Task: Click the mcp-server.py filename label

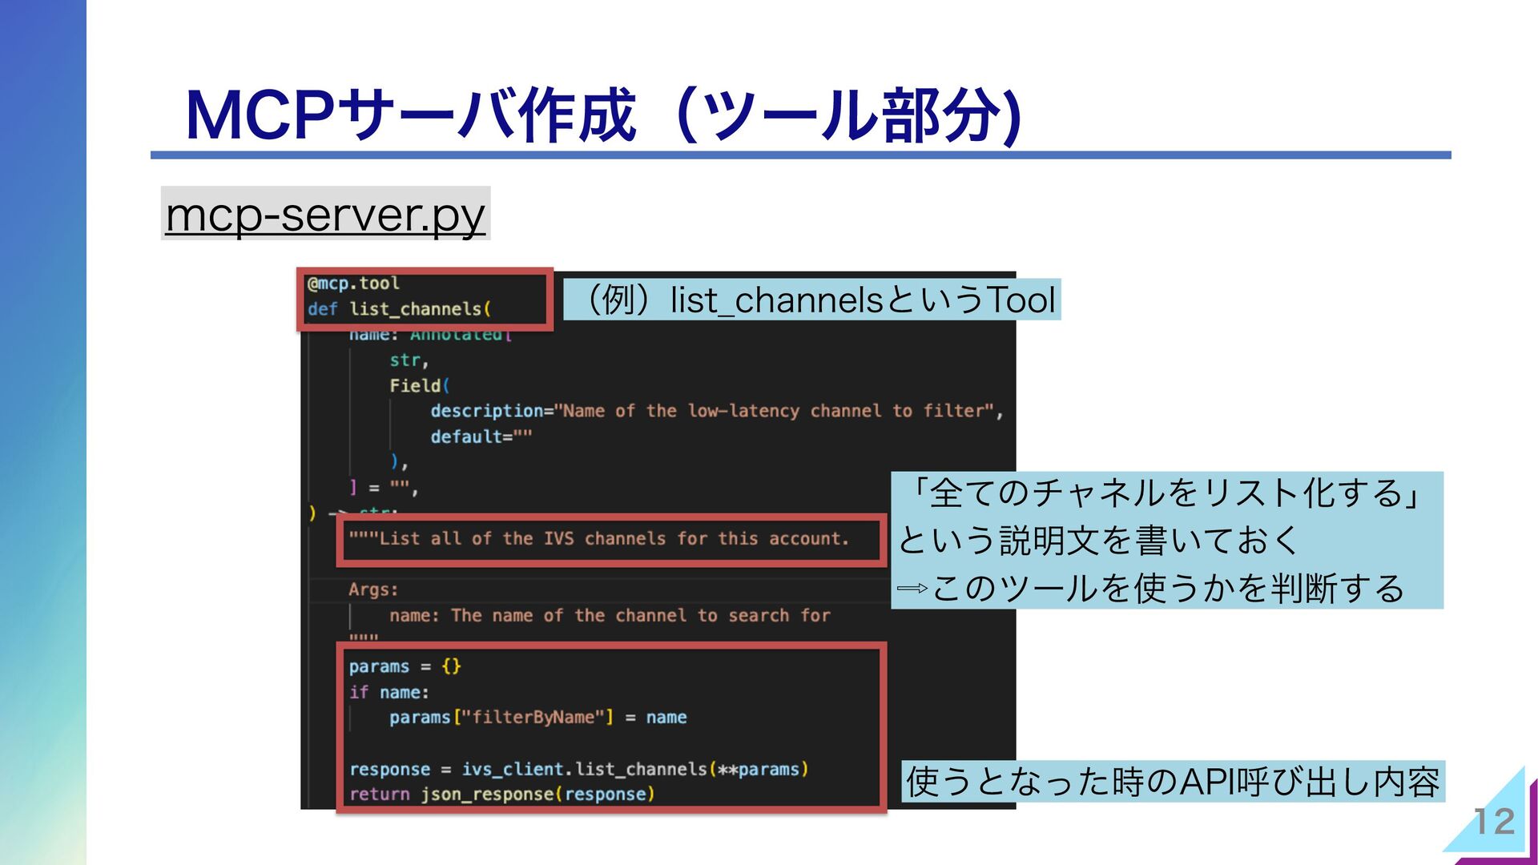Action: 325,214
